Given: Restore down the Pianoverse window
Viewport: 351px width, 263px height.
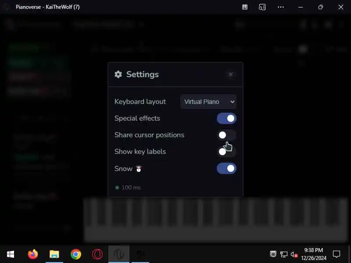Looking at the screenshot, I should pyautogui.click(x=321, y=7).
